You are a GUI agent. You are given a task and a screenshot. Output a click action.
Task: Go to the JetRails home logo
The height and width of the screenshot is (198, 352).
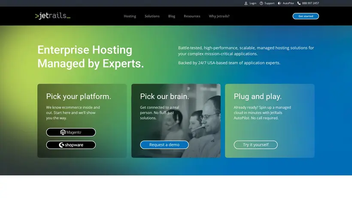click(53, 16)
